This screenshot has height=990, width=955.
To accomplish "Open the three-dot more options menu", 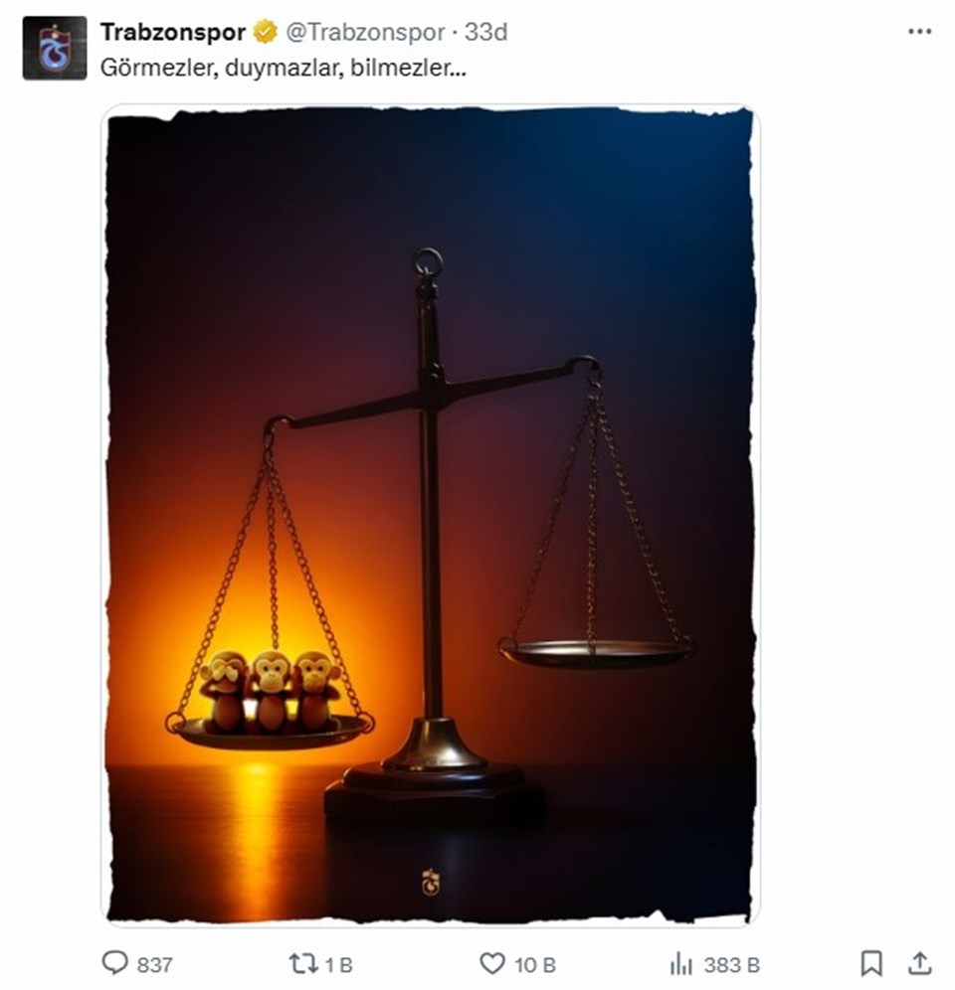I will [x=919, y=32].
